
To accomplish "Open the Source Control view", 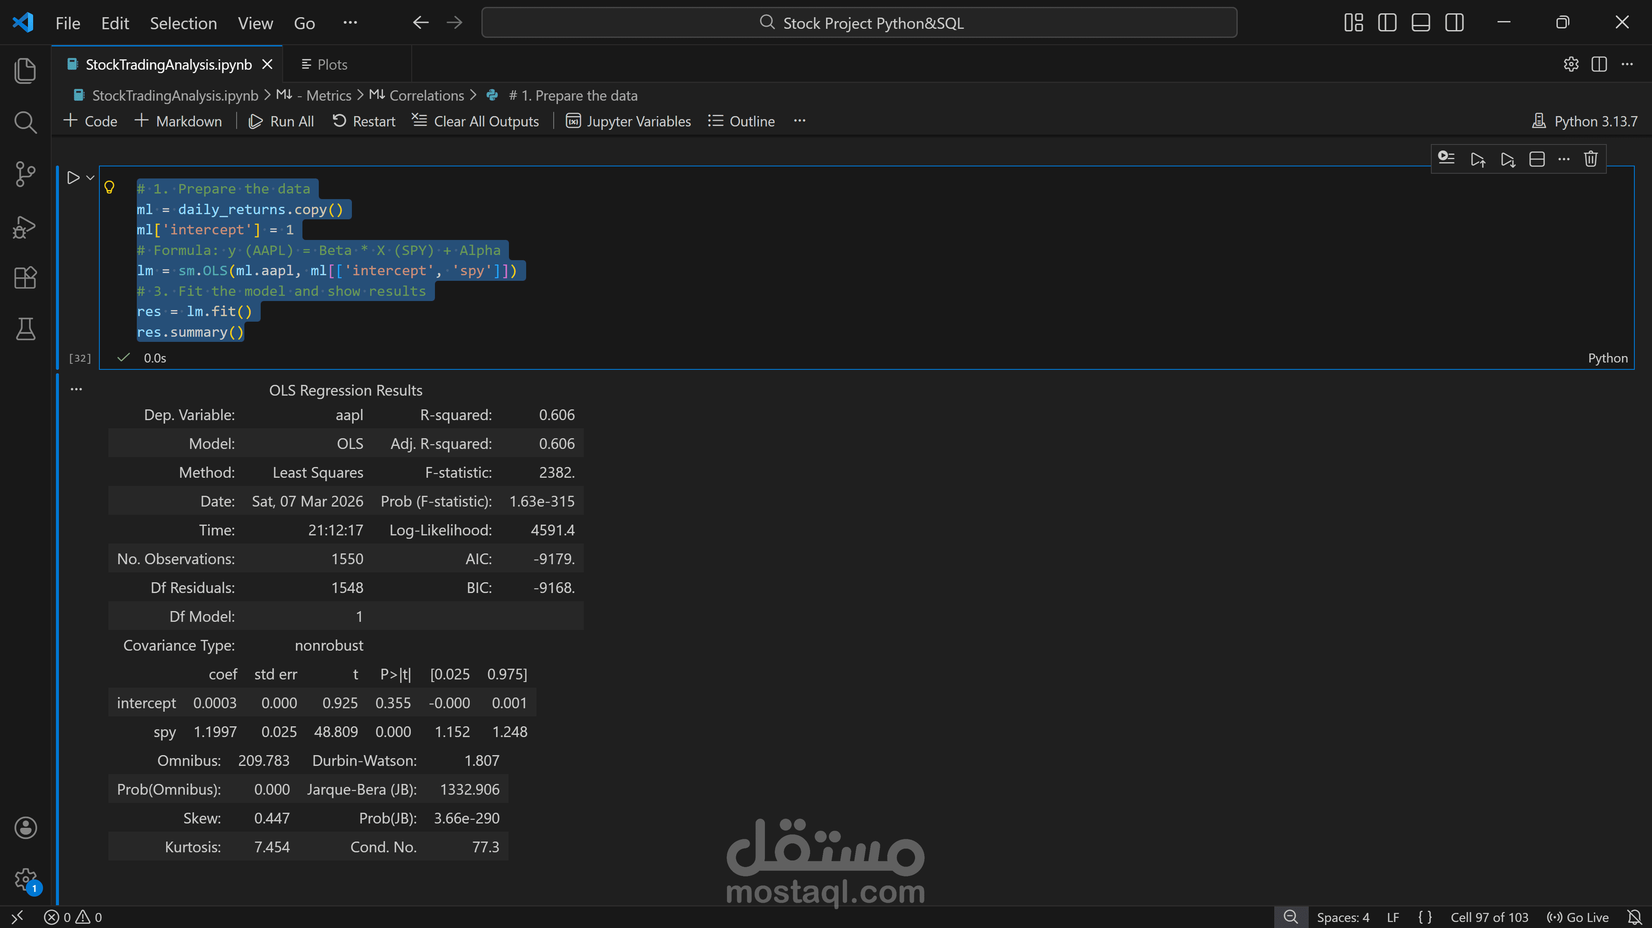I will [25, 174].
